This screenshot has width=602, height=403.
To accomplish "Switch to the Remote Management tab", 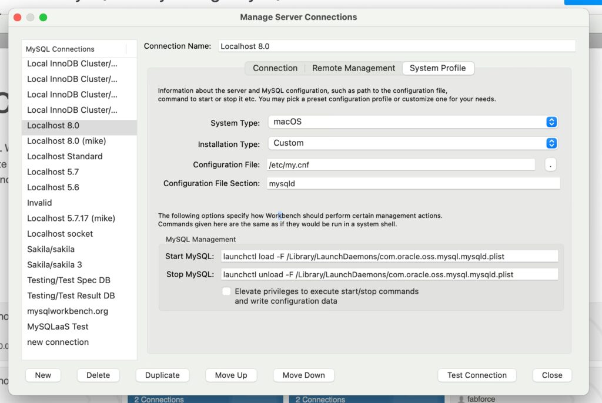I will 353,68.
